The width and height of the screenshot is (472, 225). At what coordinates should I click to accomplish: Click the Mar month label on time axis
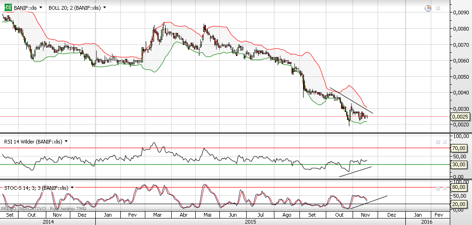[158, 215]
